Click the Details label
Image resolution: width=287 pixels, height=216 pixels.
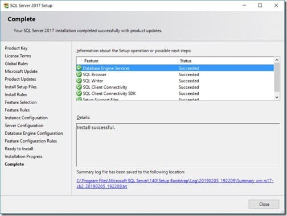83,118
